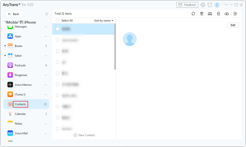The height and width of the screenshot is (147, 246).
Task: Open the Sort by name dropdown
Action: click(x=103, y=20)
